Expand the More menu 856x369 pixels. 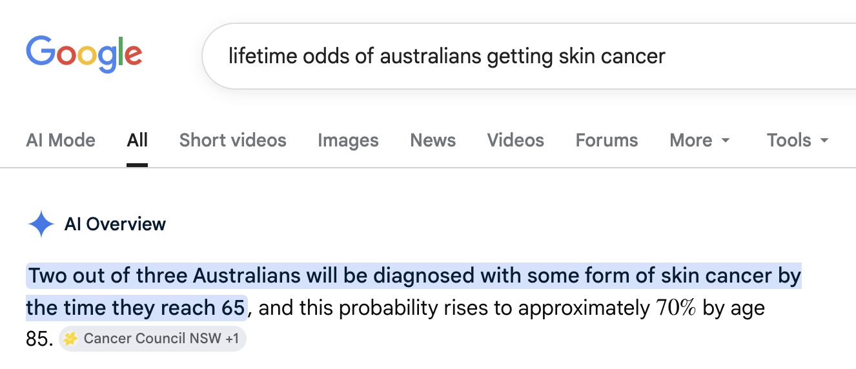click(700, 141)
